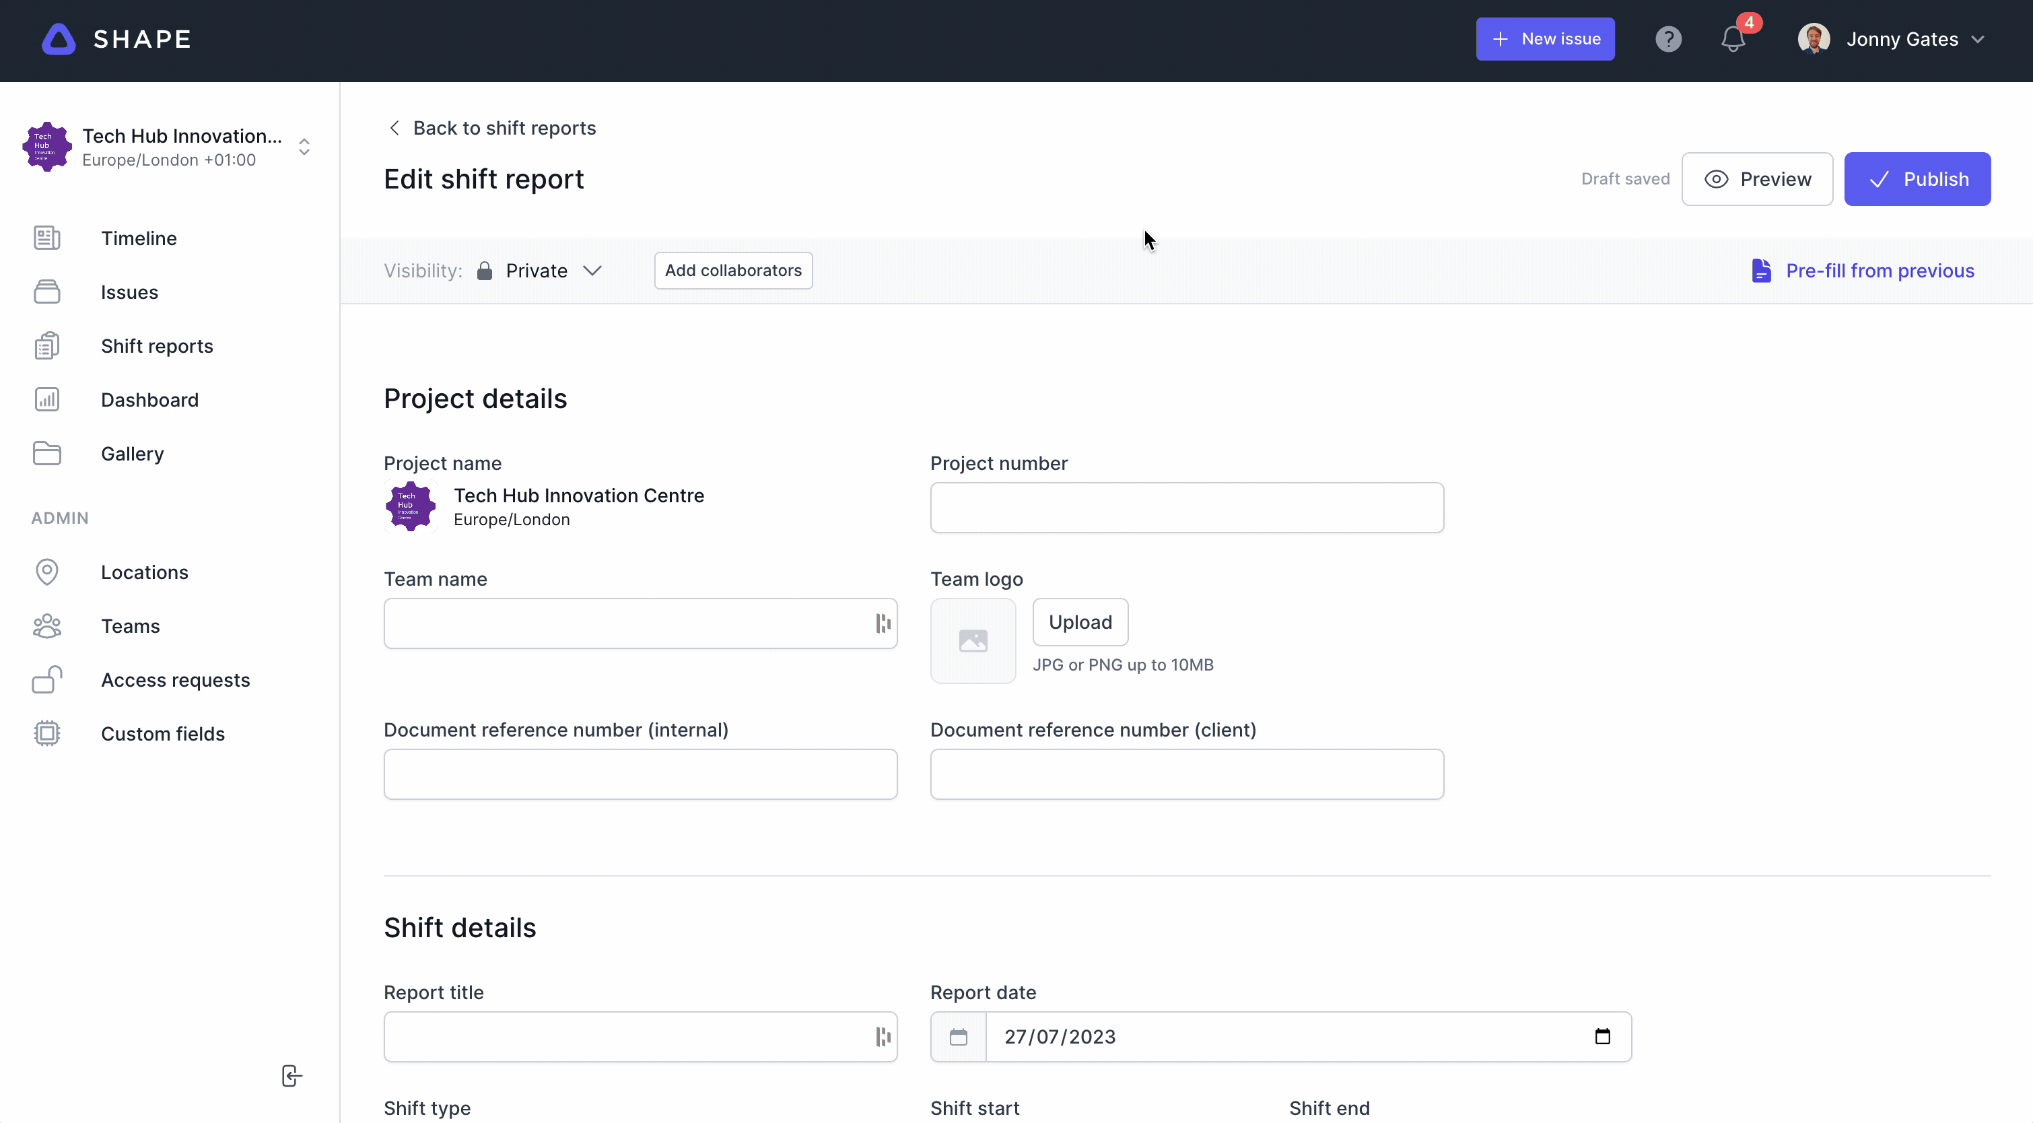Click the Shift reports clipboard icon

46,345
